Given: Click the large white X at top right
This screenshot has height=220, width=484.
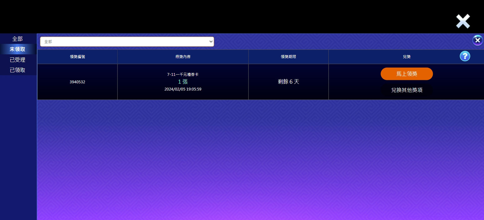Looking at the screenshot, I should (x=463, y=22).
